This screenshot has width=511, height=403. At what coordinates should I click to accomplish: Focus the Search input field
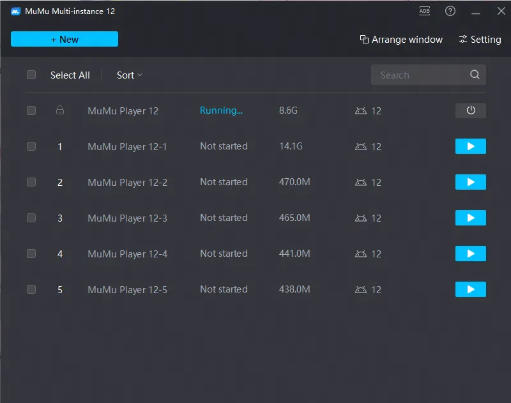[x=428, y=75]
